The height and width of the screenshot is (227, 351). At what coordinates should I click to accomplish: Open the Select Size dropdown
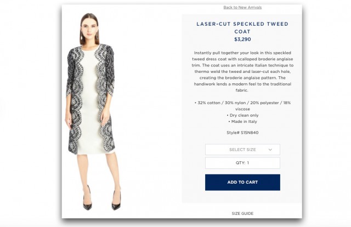click(242, 149)
